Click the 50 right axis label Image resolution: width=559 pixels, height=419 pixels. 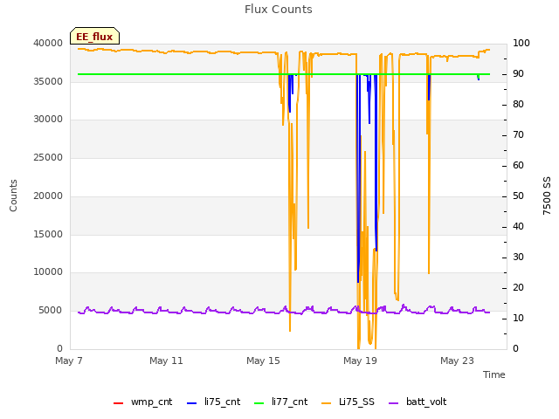pyautogui.click(x=518, y=196)
